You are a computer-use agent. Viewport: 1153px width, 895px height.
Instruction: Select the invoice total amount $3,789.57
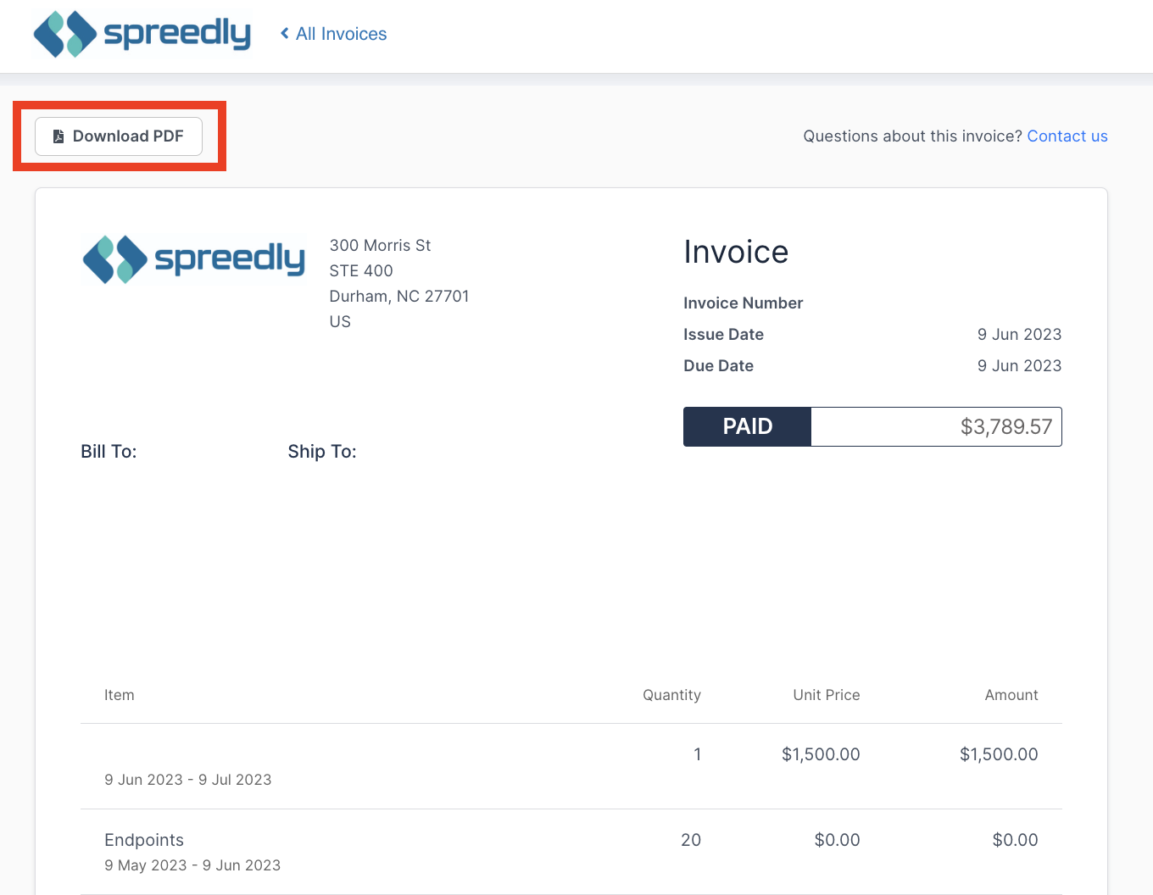point(1006,426)
